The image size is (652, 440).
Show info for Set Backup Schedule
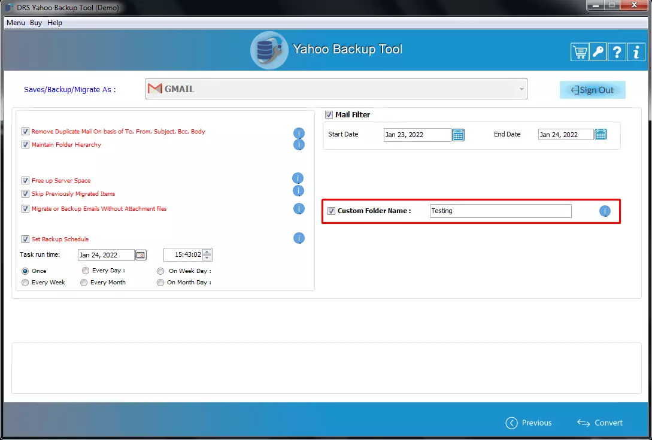pyautogui.click(x=299, y=238)
